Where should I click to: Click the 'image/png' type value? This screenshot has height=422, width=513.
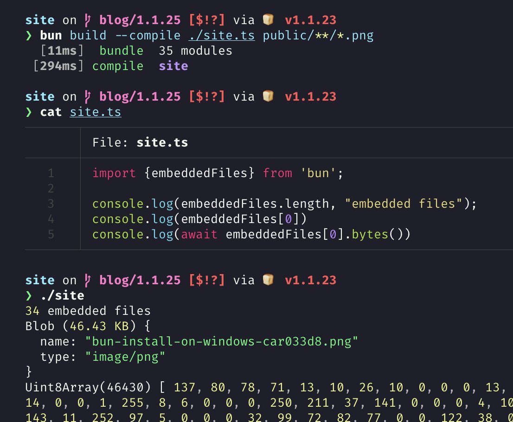pos(125,357)
